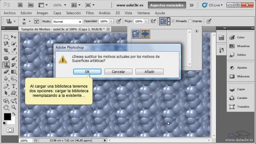
Task: Open the Imagen menu
Action: 42,13
